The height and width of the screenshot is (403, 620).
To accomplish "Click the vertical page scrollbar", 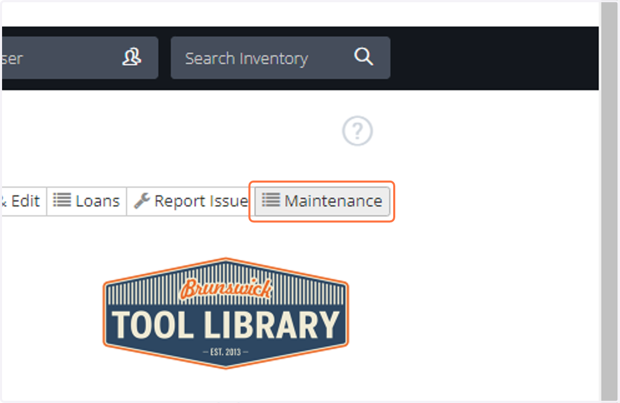I will click(609, 201).
